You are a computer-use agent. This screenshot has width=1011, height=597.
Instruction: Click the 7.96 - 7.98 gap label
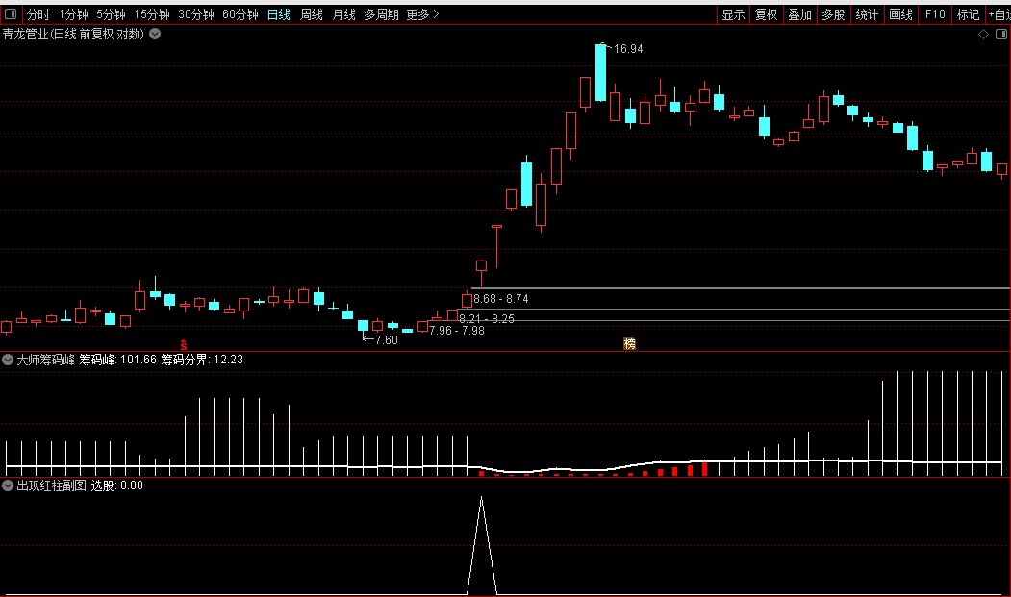[x=457, y=331]
